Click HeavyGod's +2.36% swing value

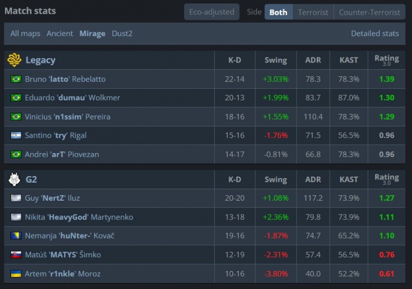276,217
